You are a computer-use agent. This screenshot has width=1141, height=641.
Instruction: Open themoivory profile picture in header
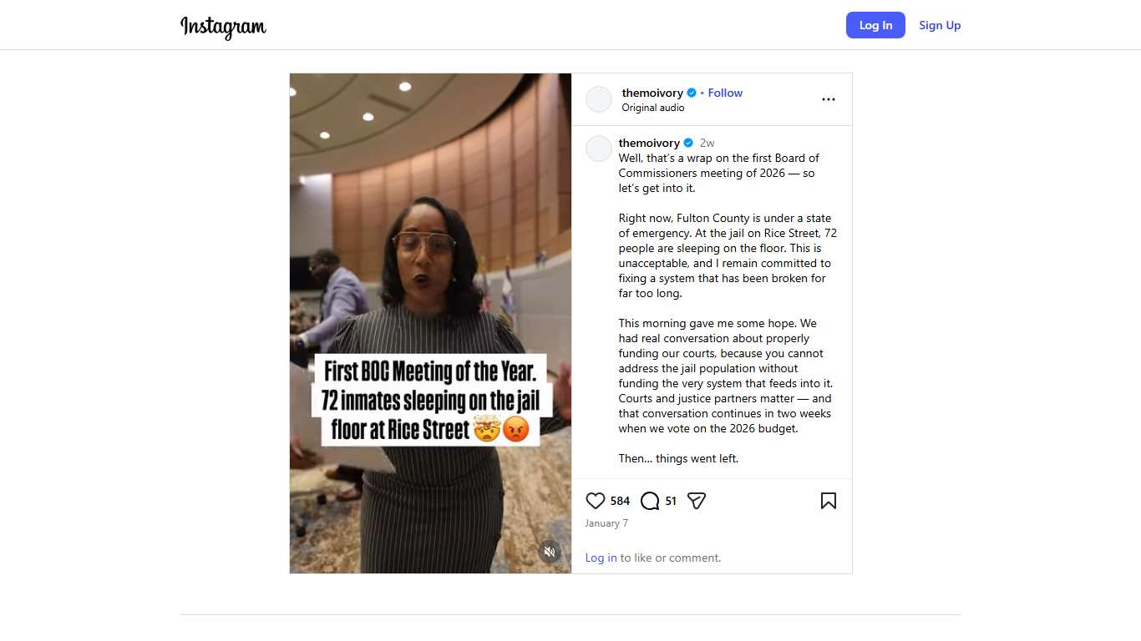pos(599,99)
